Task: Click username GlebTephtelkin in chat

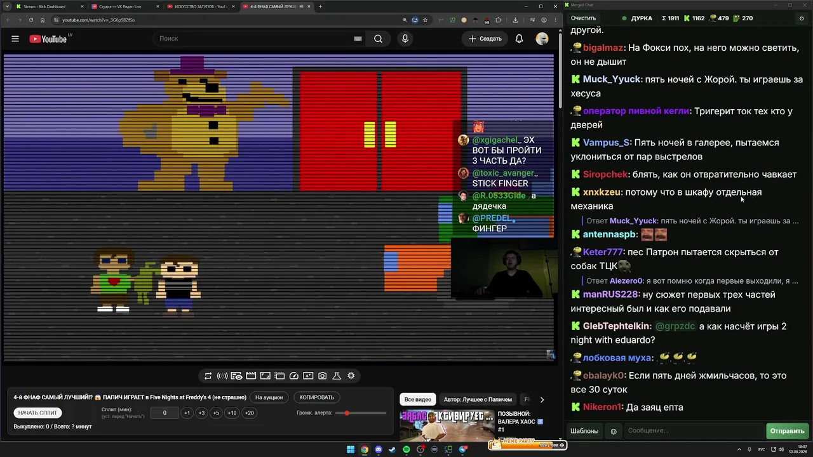Action: click(617, 326)
